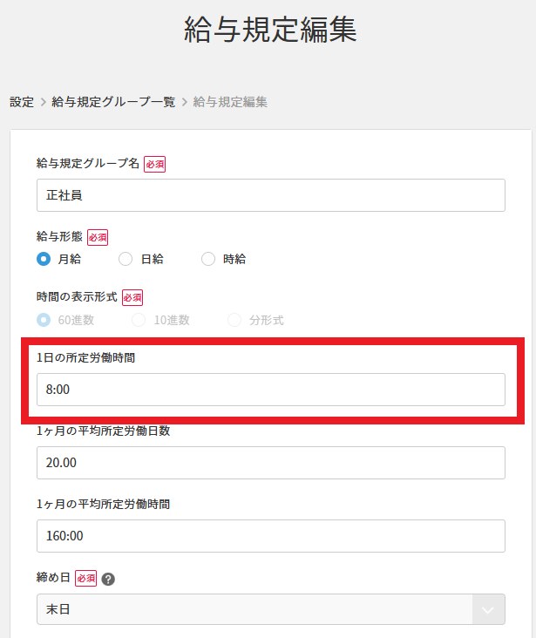Select the 月給 radio button
The height and width of the screenshot is (638, 536).
click(44, 259)
